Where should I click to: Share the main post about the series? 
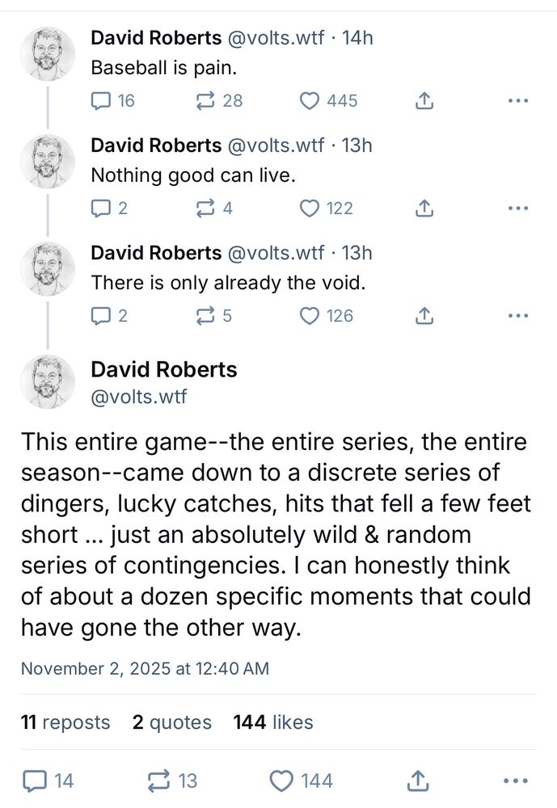pyautogui.click(x=417, y=781)
